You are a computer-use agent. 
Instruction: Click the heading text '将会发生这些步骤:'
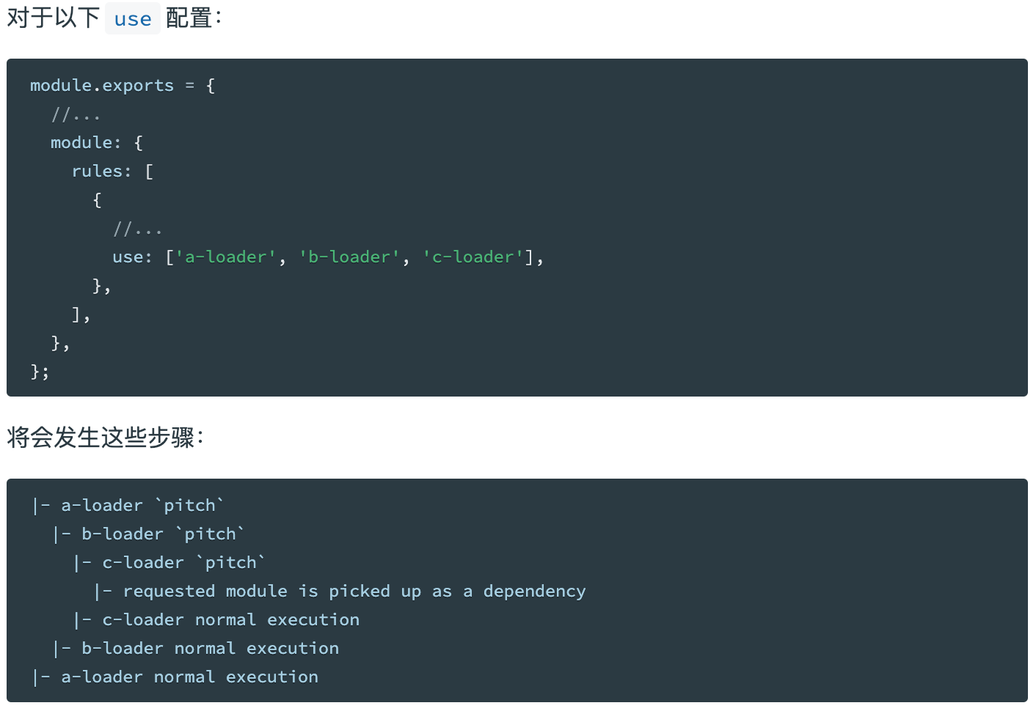click(x=106, y=438)
